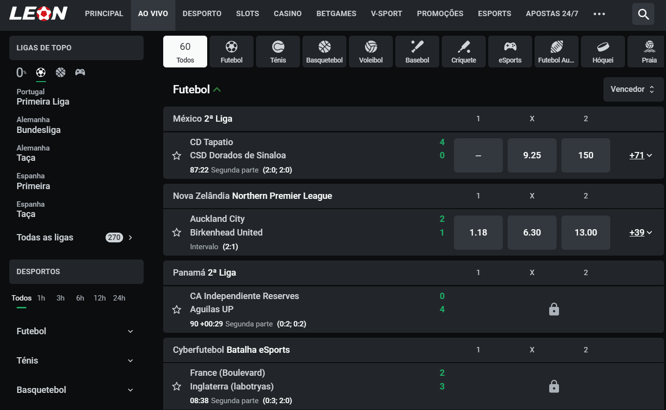
Task: Filter time to 3h
Action: [61, 298]
